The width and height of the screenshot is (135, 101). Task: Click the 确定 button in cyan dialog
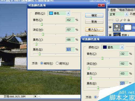pyautogui.click(x=94, y=15)
